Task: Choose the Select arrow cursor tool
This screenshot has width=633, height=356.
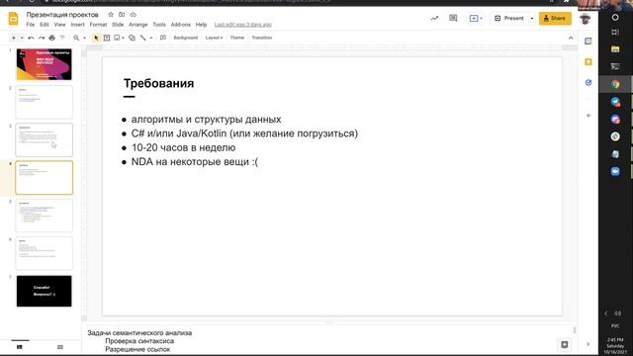Action: [96, 38]
